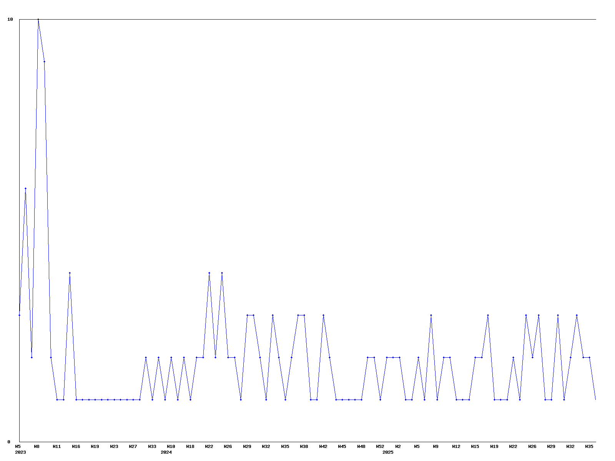
Task: Click the W38 x-axis label
Action: pos(304,446)
